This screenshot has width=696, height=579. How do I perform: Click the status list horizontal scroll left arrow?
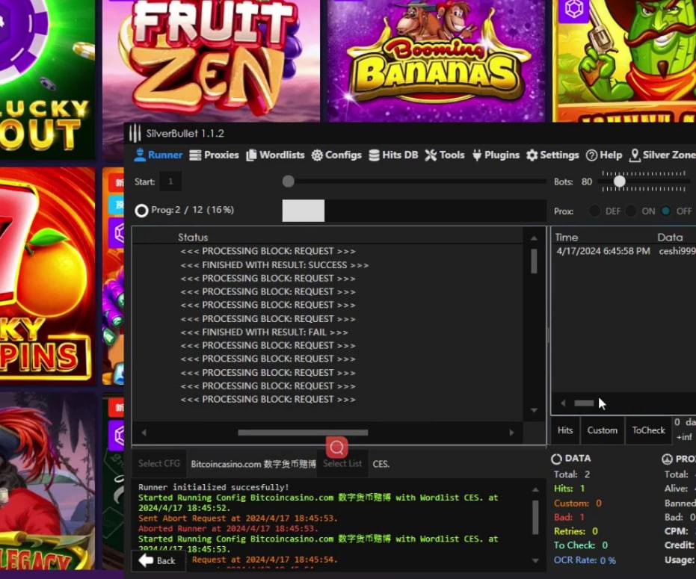(144, 432)
